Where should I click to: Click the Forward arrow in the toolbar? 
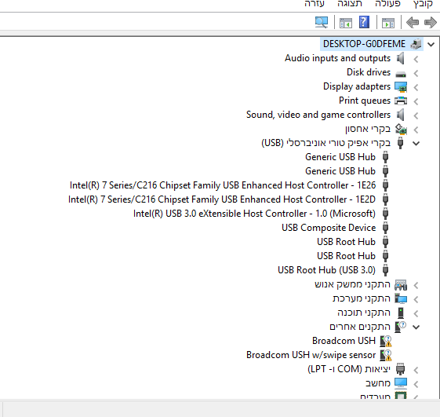coord(431,22)
